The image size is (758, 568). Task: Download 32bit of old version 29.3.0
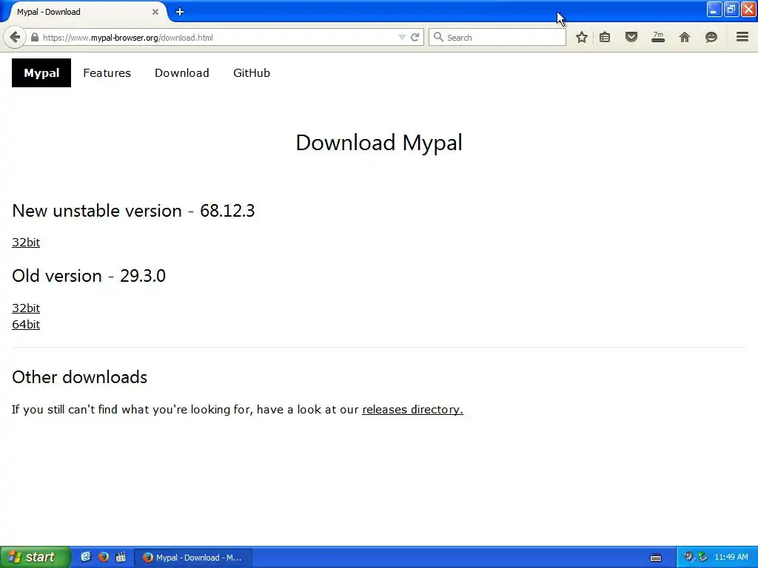click(26, 308)
